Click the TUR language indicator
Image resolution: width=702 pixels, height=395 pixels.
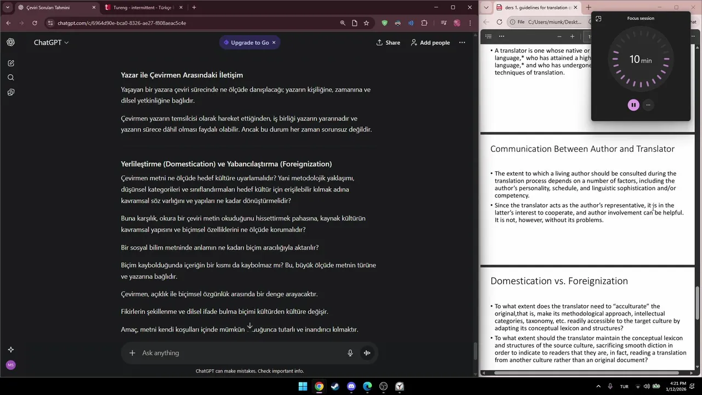coord(624,386)
